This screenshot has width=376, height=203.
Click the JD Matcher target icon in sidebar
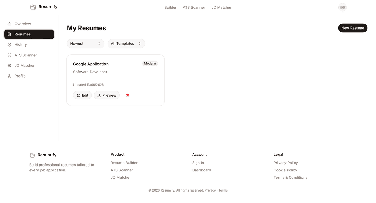[9, 66]
